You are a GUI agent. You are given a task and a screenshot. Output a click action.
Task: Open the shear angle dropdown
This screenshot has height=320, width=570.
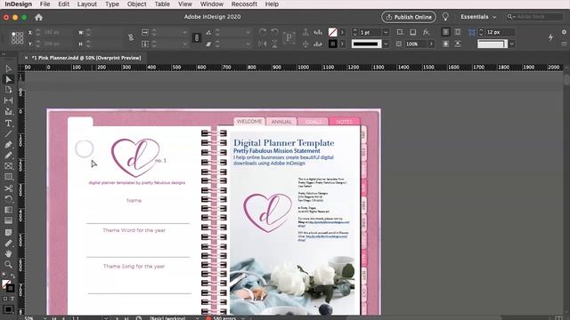[248, 44]
